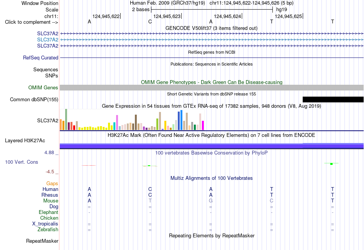Open the GTEx Gene Expression track title
Screen dimensions: 364x250
click(212, 106)
